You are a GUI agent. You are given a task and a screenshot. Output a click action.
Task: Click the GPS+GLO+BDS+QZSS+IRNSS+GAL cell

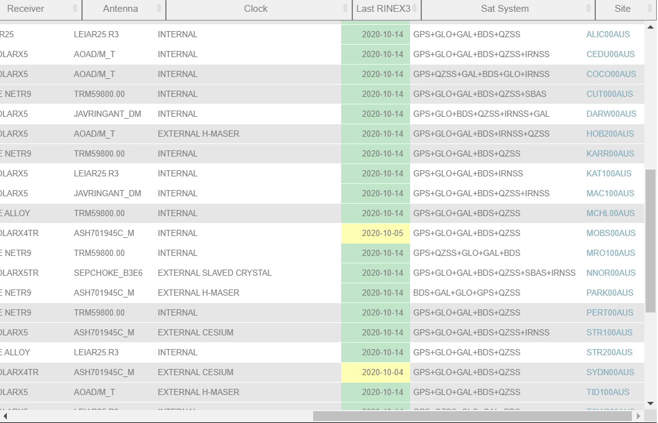pyautogui.click(x=482, y=114)
